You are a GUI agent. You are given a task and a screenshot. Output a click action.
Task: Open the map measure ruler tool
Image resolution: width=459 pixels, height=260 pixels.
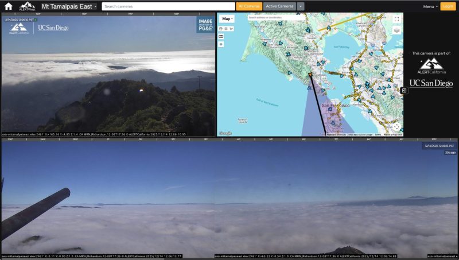click(221, 36)
